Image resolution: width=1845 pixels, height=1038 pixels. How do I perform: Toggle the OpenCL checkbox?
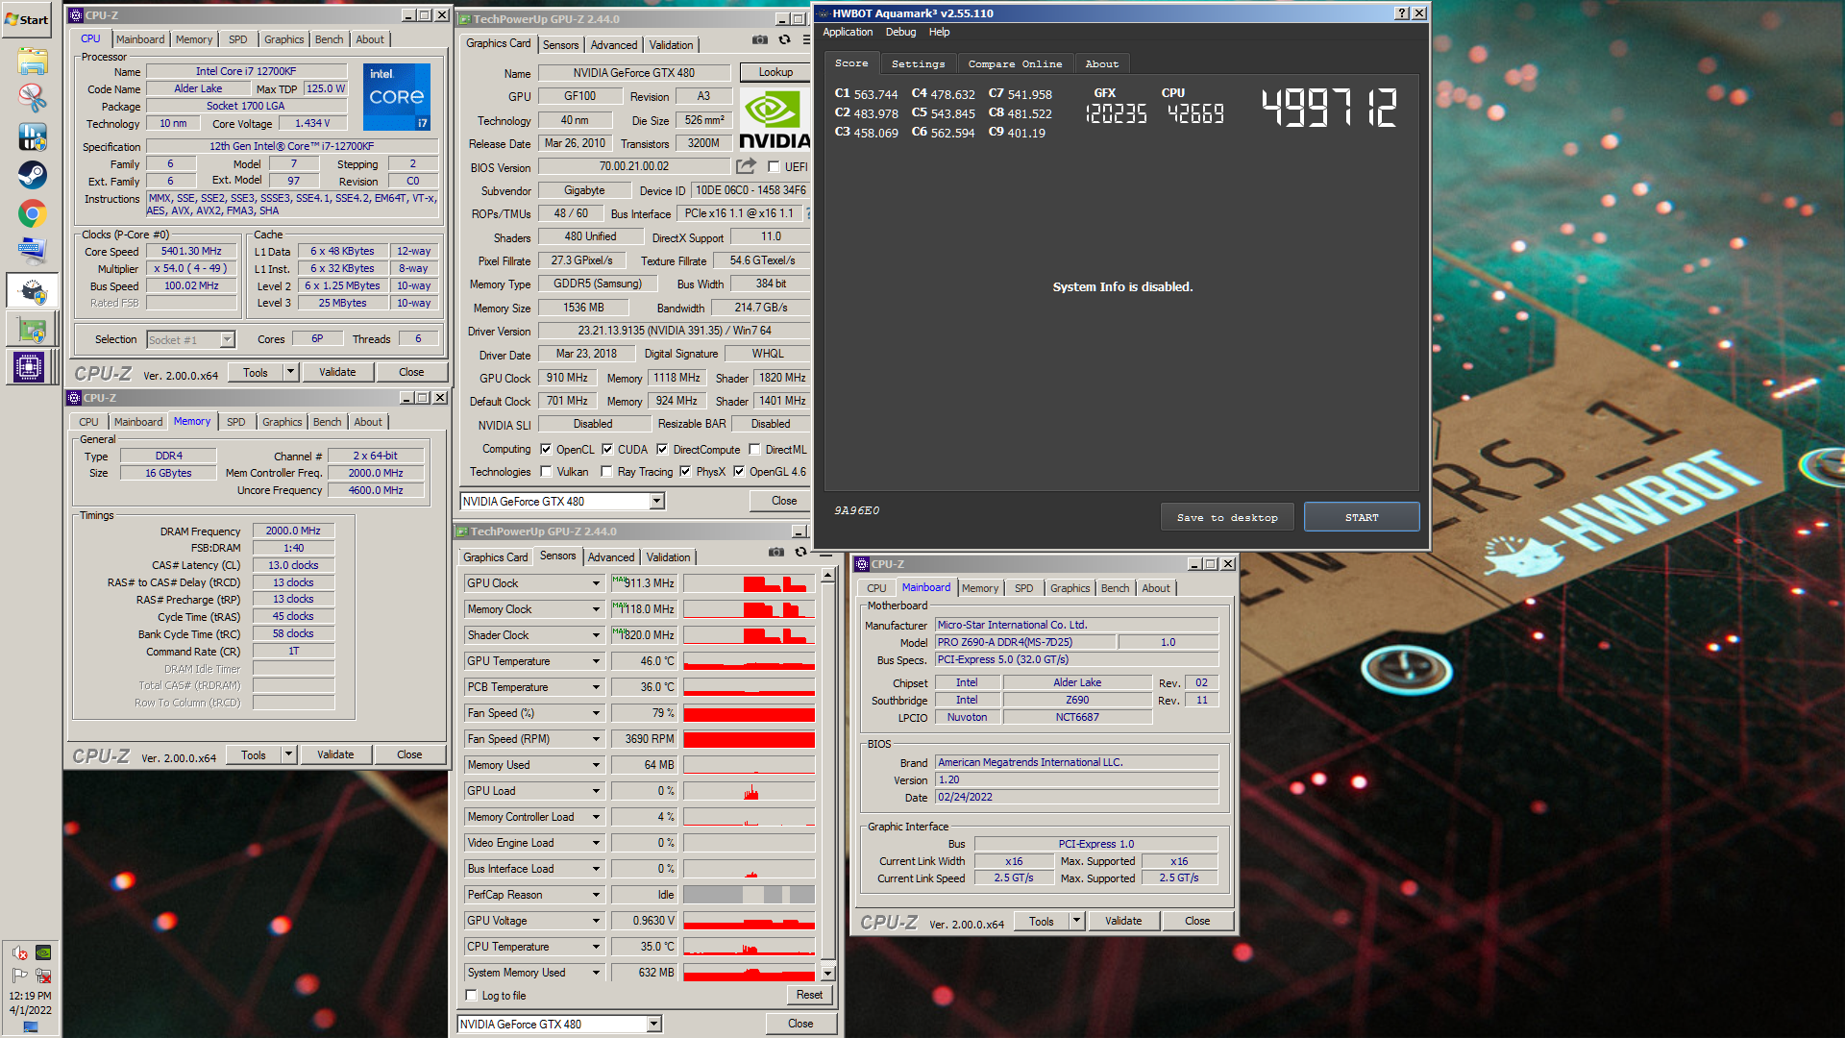click(546, 450)
